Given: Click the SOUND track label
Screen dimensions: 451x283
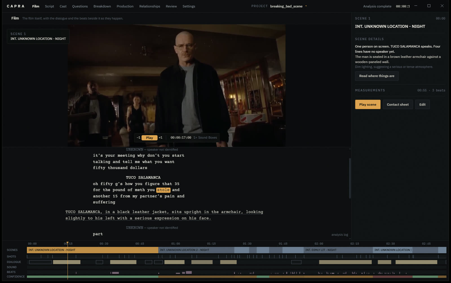Looking at the screenshot, I should 12,267.
